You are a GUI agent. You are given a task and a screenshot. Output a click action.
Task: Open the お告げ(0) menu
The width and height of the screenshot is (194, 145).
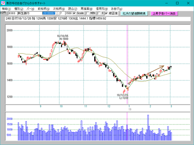[x=117, y=9]
